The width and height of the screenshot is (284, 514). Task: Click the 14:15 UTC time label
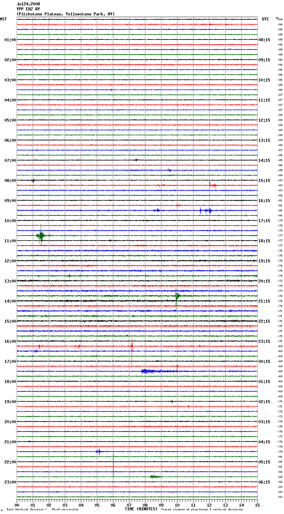(264, 160)
